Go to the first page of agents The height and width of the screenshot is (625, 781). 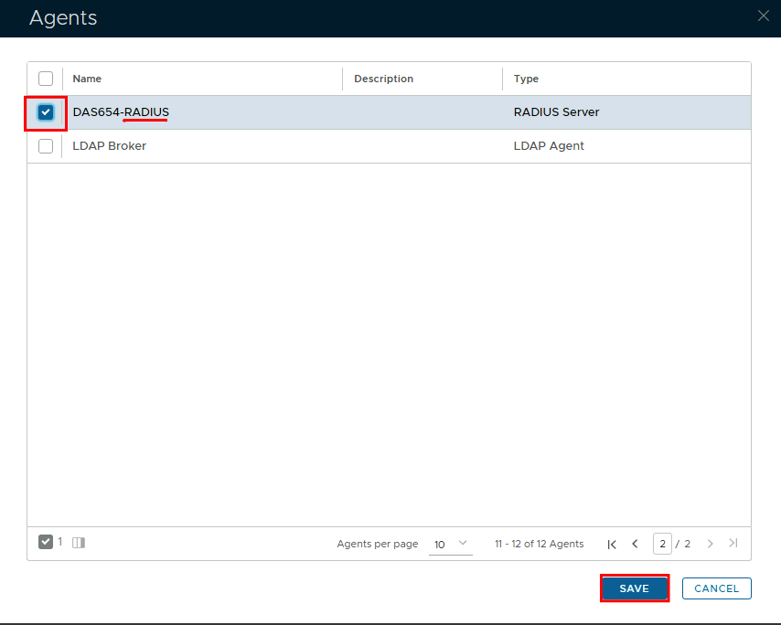click(x=612, y=544)
